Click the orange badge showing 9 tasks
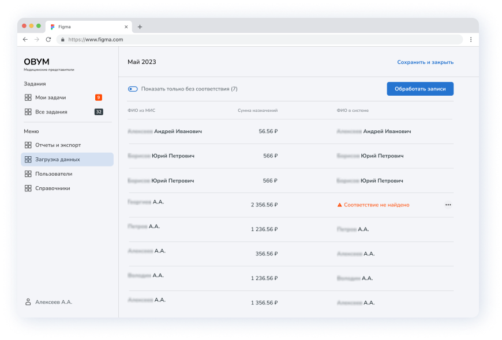Viewport: 502px width, 340px height. pos(98,97)
